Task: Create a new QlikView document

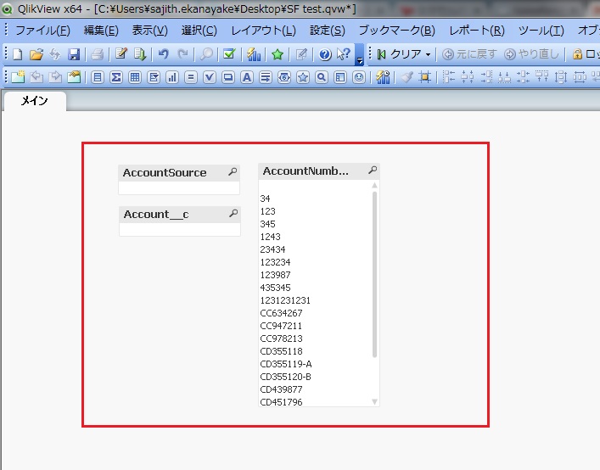Action: tap(18, 54)
